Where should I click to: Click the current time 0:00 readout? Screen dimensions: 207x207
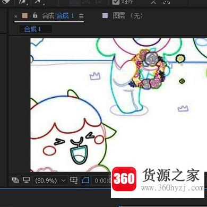point(102,180)
